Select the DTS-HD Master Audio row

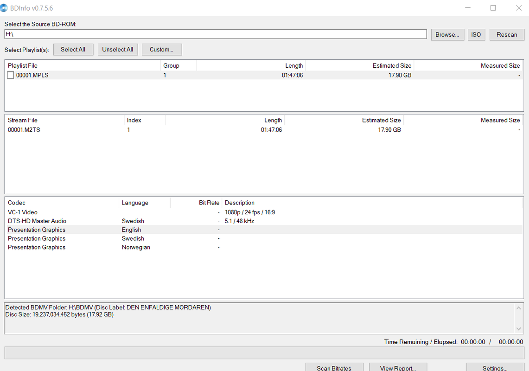coord(264,221)
